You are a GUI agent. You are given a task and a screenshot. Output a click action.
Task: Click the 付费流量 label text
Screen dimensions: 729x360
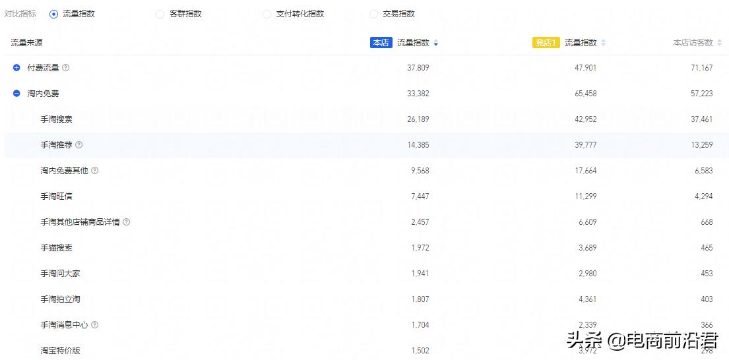coord(44,68)
